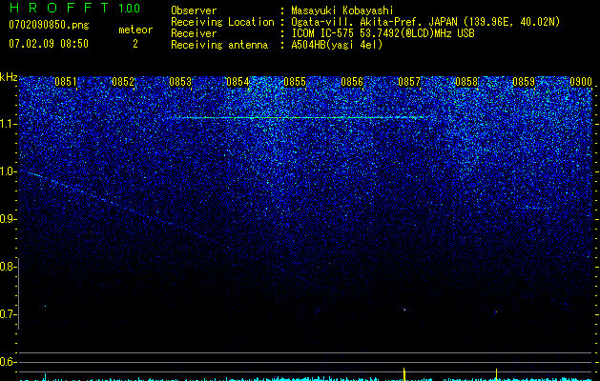Click the 0852 time marker
Viewport: 600px width, 381px height.
tap(123, 82)
